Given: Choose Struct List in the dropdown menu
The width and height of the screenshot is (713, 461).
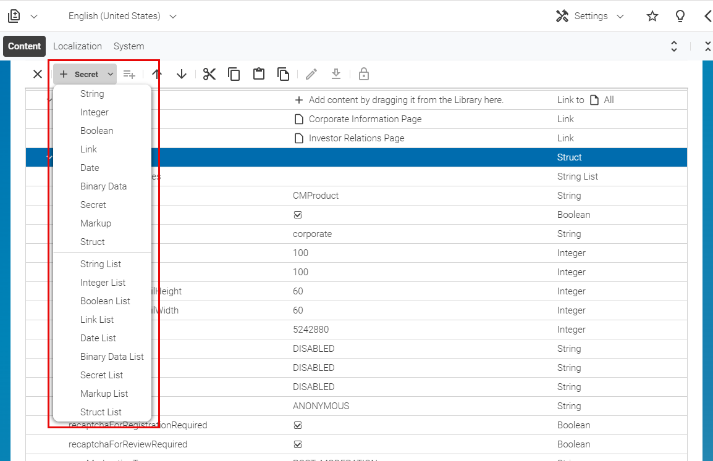Looking at the screenshot, I should (x=101, y=412).
